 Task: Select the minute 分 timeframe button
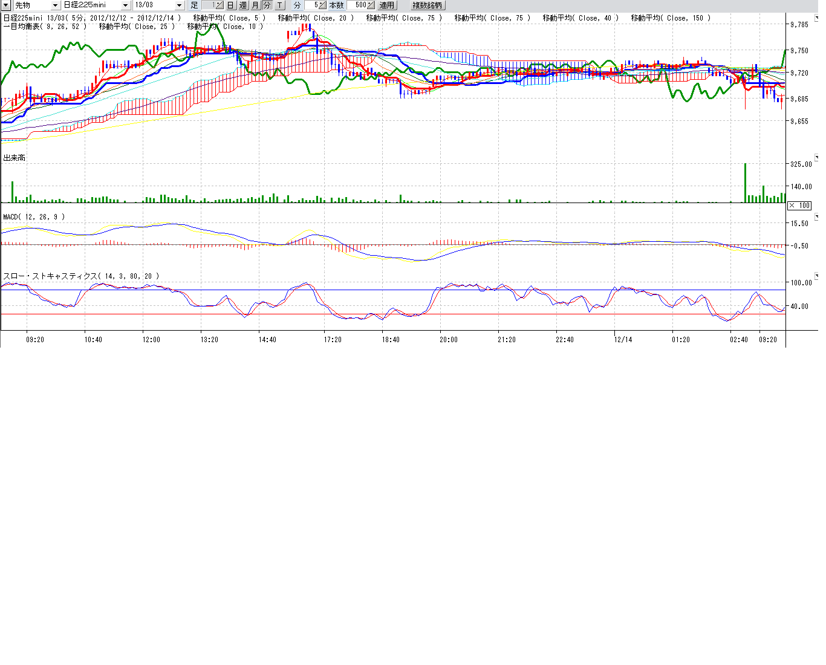(267, 5)
